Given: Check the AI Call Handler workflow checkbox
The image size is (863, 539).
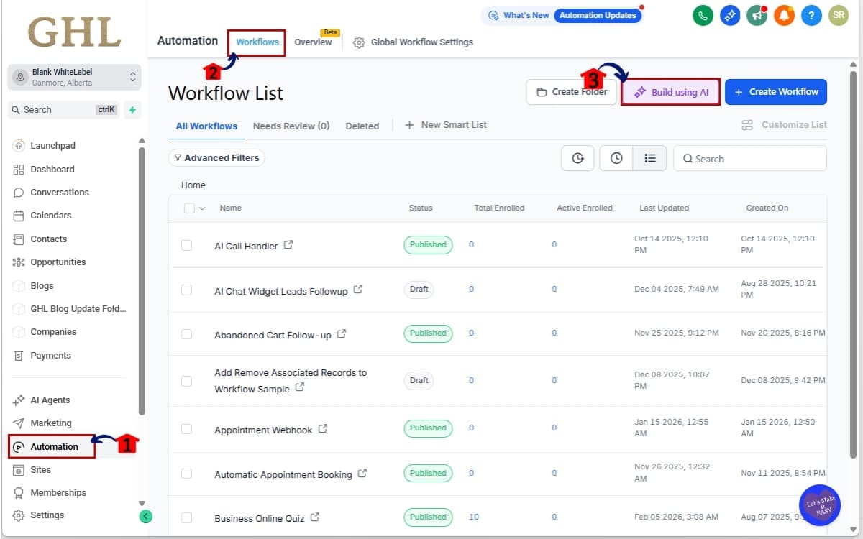Looking at the screenshot, I should pos(186,244).
